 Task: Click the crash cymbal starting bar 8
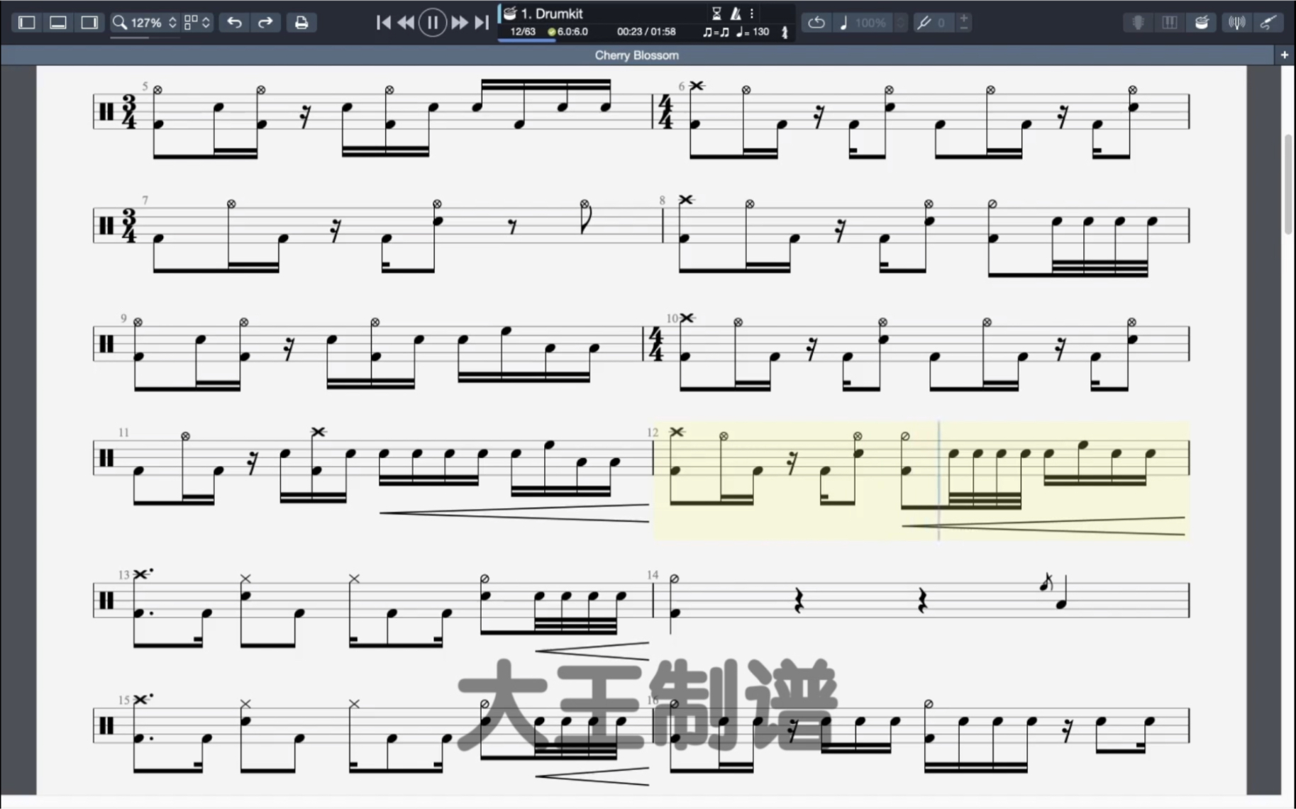(685, 199)
